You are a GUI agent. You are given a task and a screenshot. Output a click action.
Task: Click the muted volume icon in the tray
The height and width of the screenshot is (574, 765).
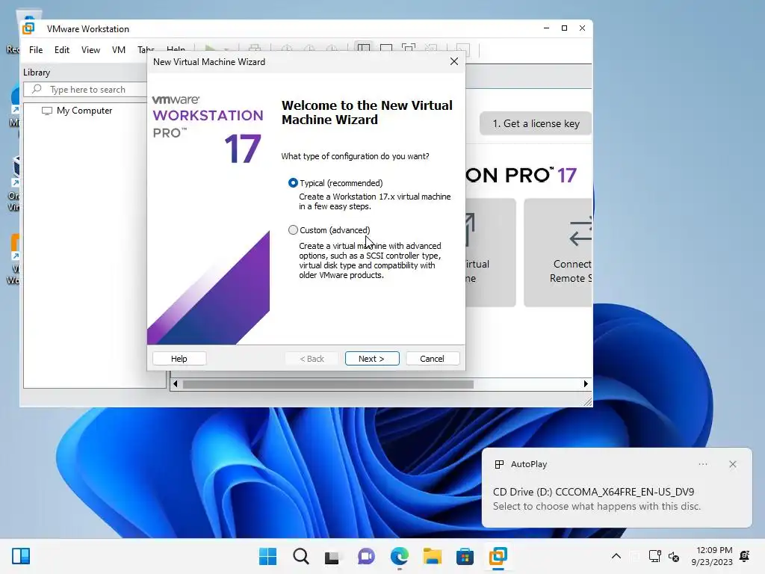[x=674, y=556]
